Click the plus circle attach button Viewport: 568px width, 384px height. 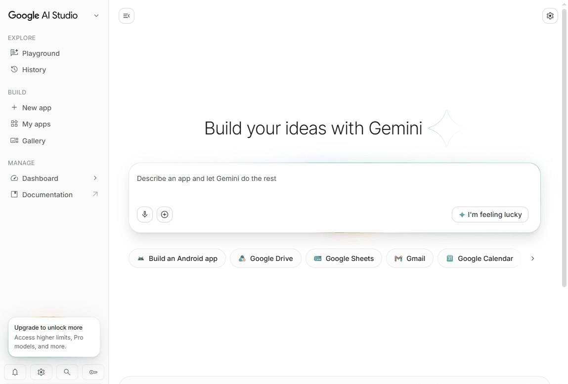click(165, 214)
